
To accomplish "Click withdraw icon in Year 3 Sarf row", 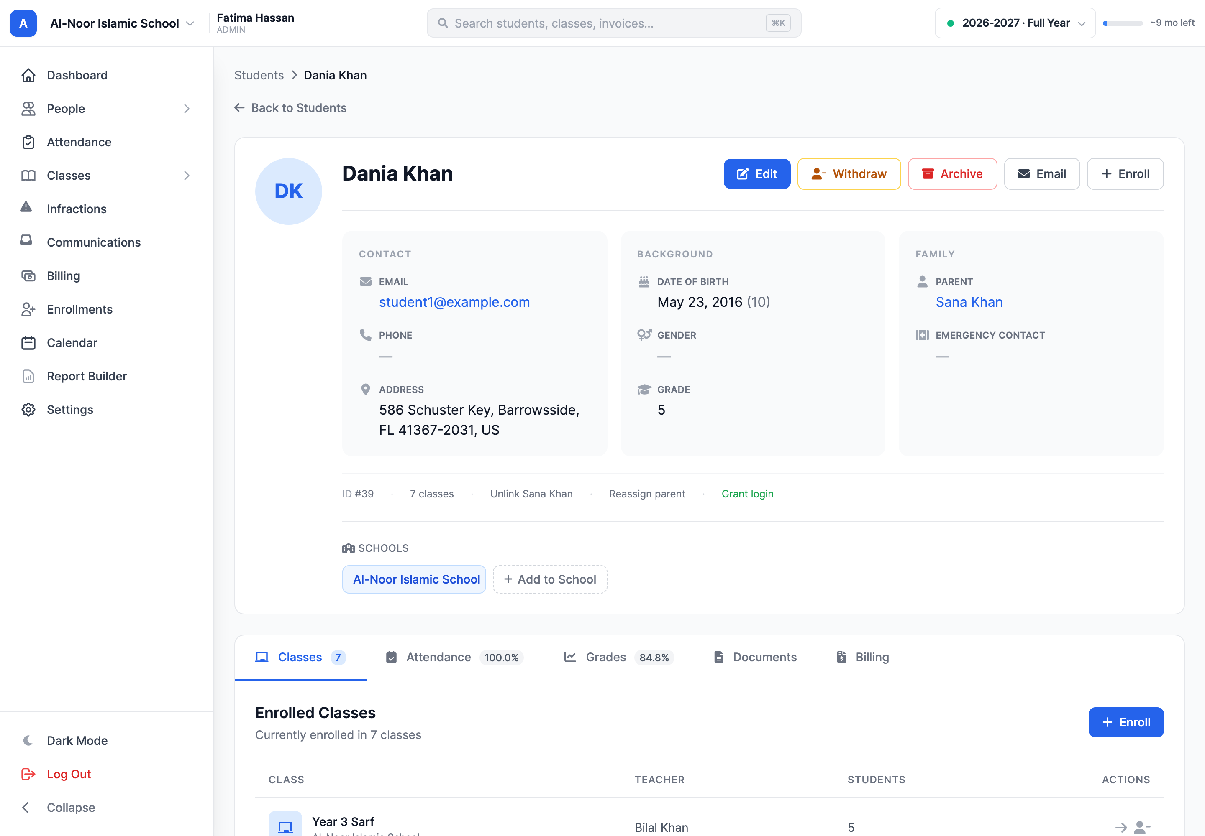I will click(x=1142, y=828).
